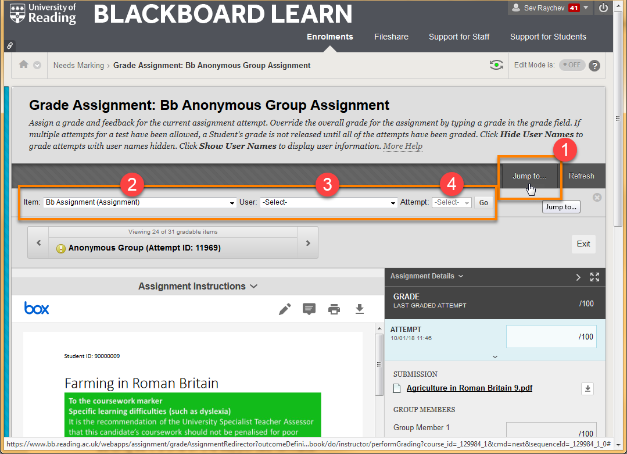Close the Jump to panel with X icon
Viewport: 627px width, 454px height.
[597, 197]
